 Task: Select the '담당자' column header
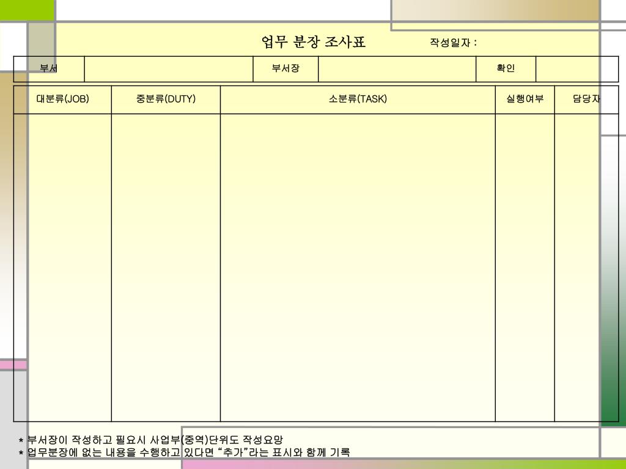[x=586, y=100]
